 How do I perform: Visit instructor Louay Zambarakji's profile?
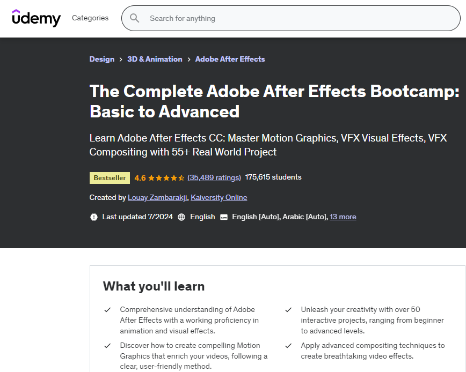pos(157,197)
